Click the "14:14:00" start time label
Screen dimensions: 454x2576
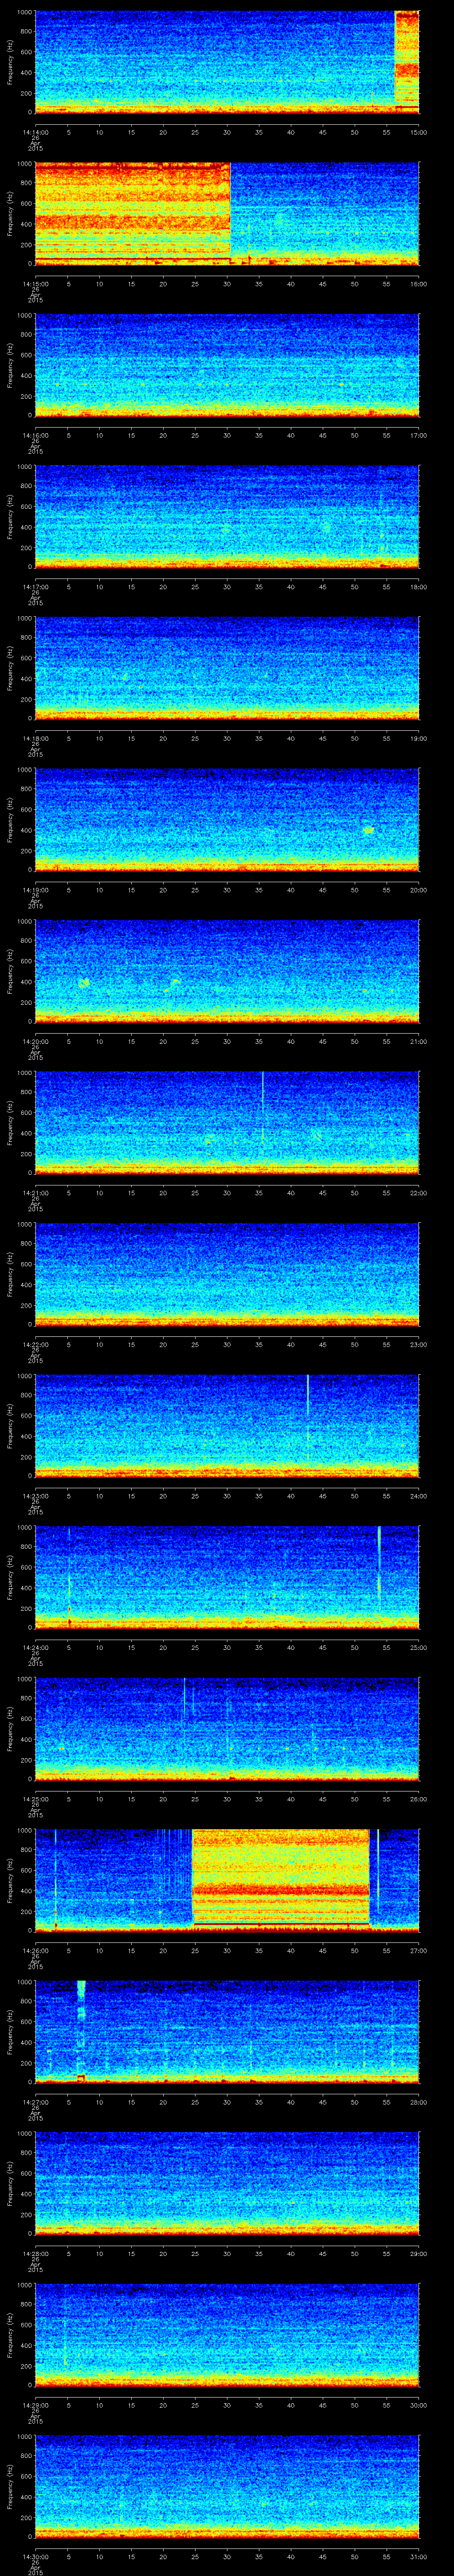(x=35, y=131)
